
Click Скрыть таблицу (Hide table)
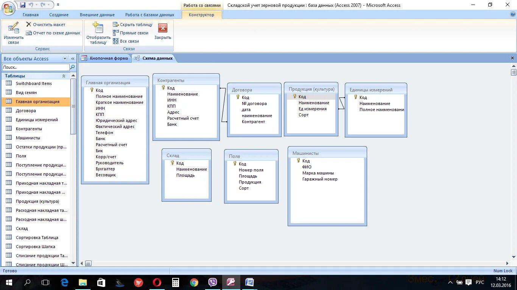click(x=132, y=25)
